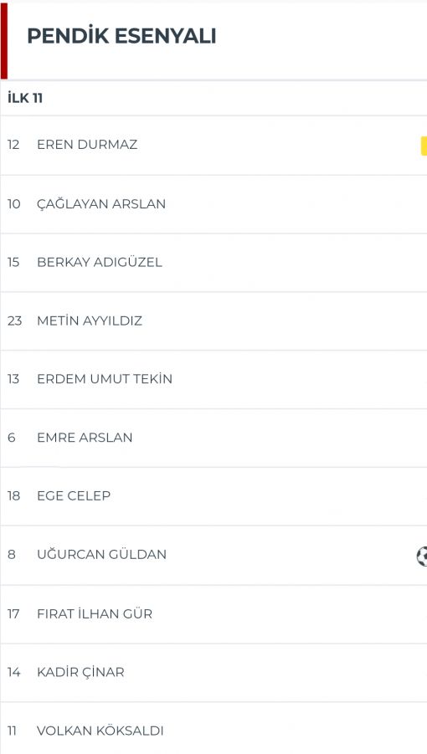Click player Ege Celep

coord(74,495)
